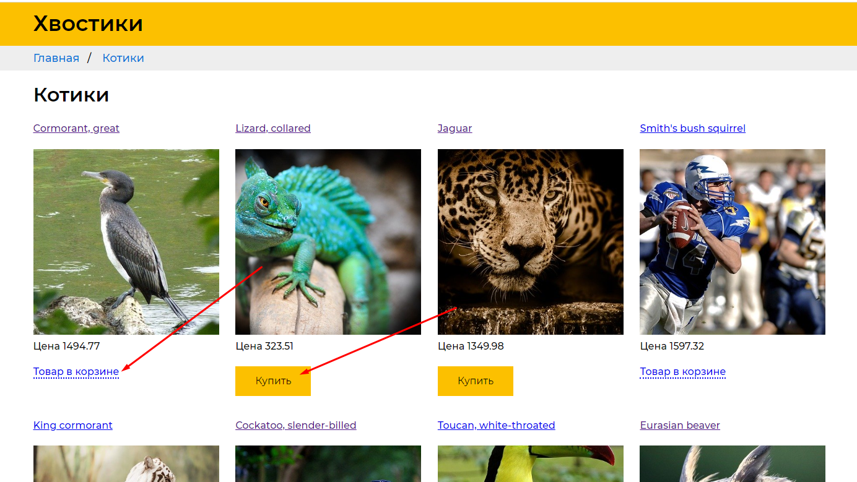This screenshot has height=482, width=857.
Task: Click the Хвостики site logo
Action: [x=88, y=24]
